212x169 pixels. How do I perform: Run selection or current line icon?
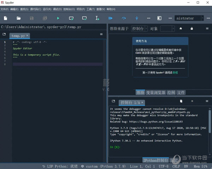(x=98, y=18)
